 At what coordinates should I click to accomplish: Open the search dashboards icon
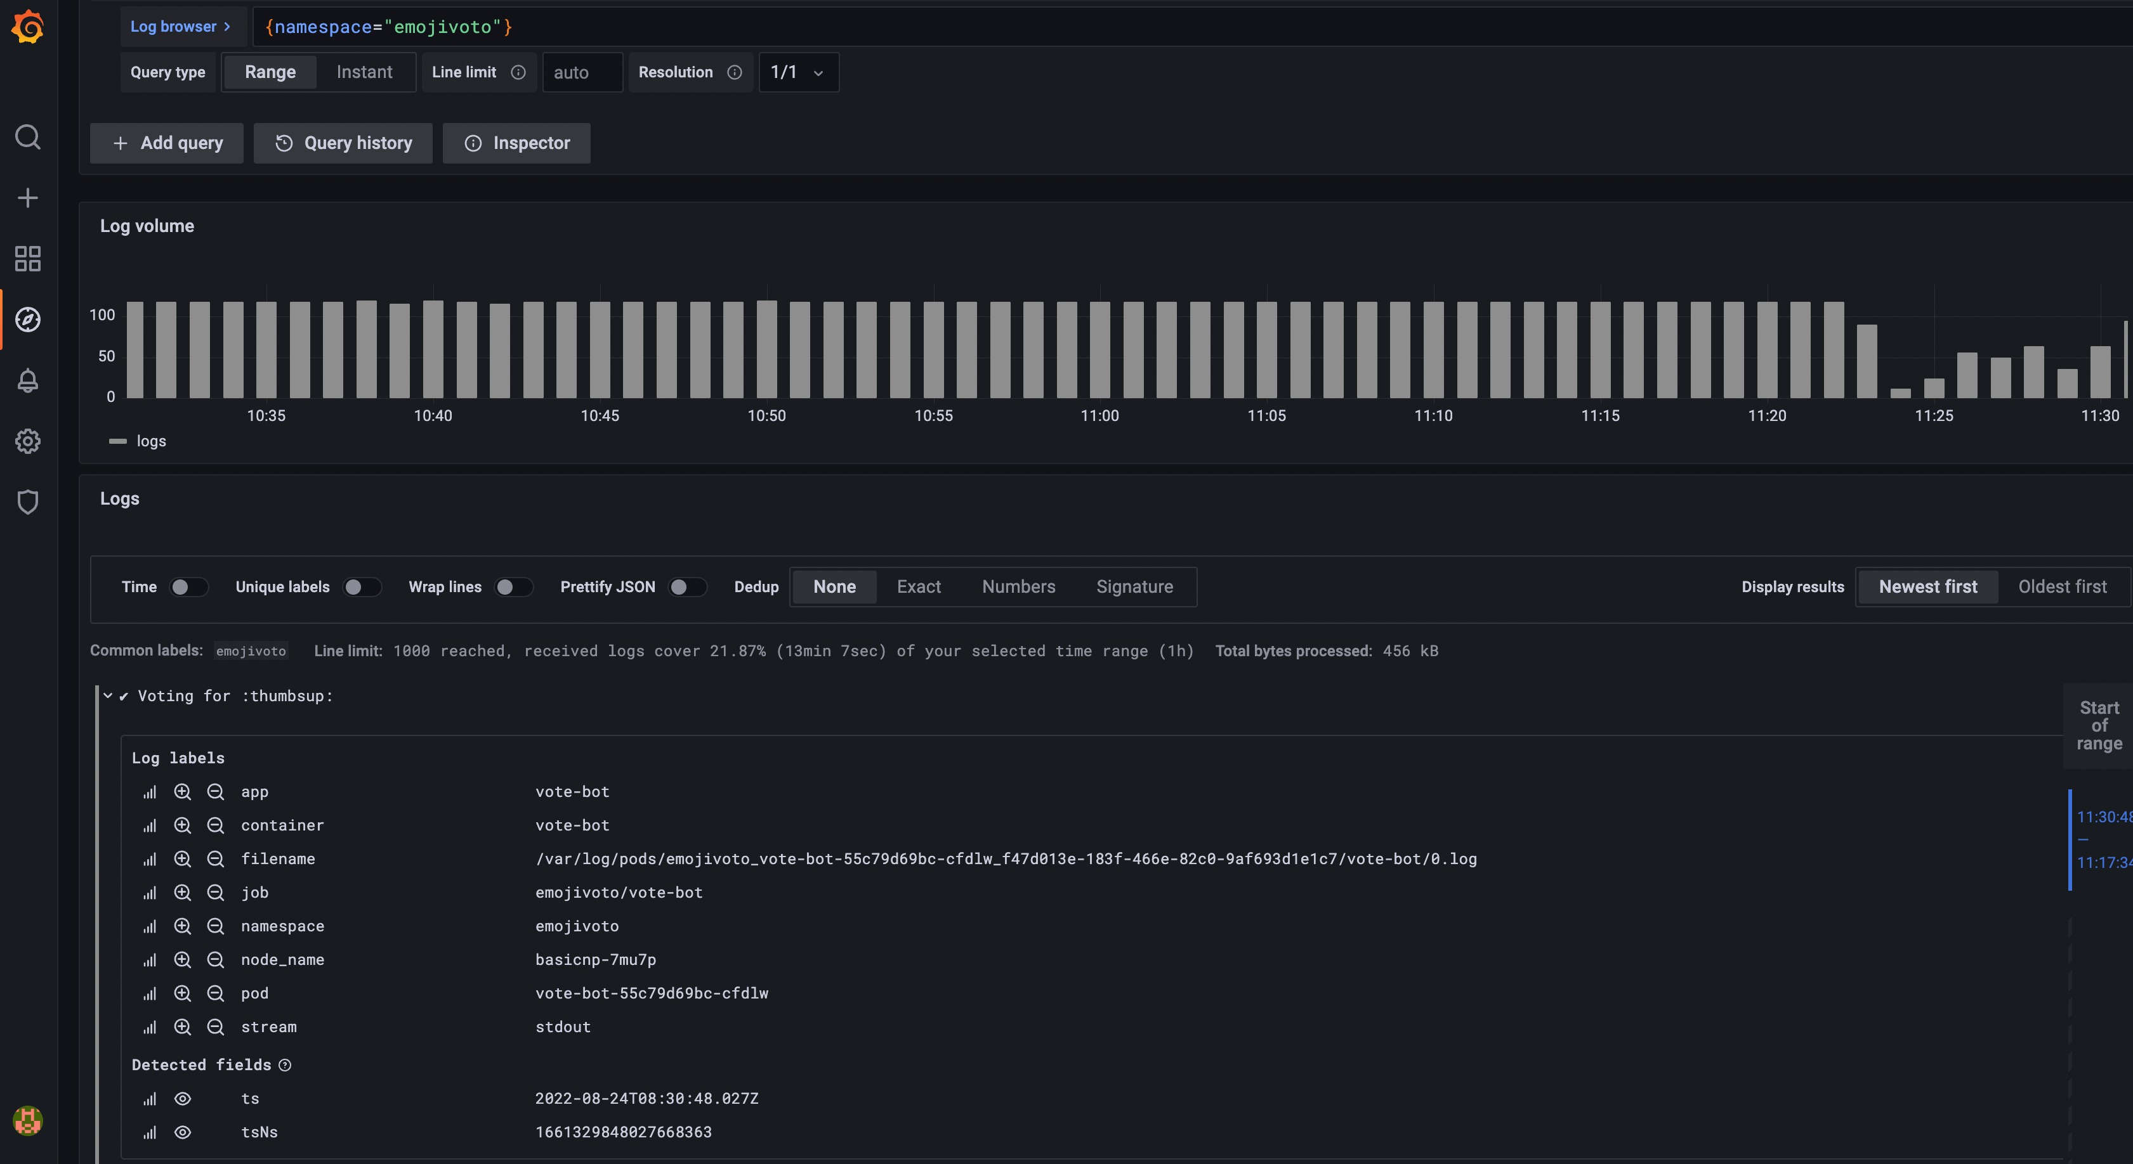click(27, 136)
